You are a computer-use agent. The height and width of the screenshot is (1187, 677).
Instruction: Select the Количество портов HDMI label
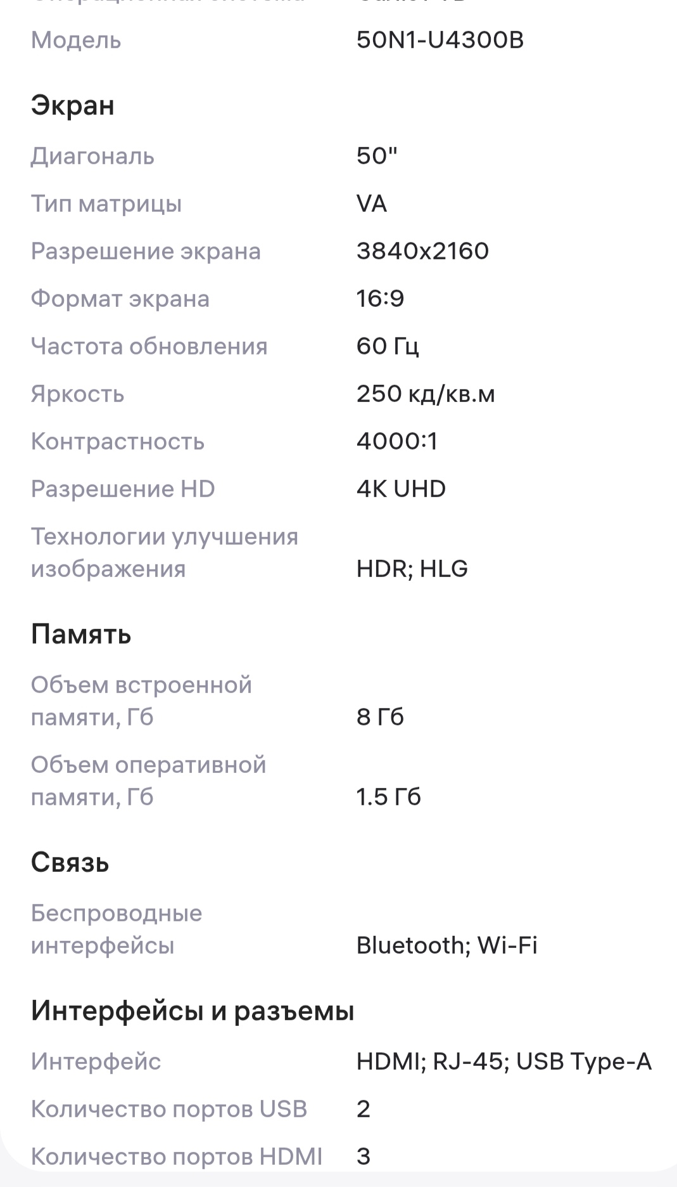tap(176, 1157)
